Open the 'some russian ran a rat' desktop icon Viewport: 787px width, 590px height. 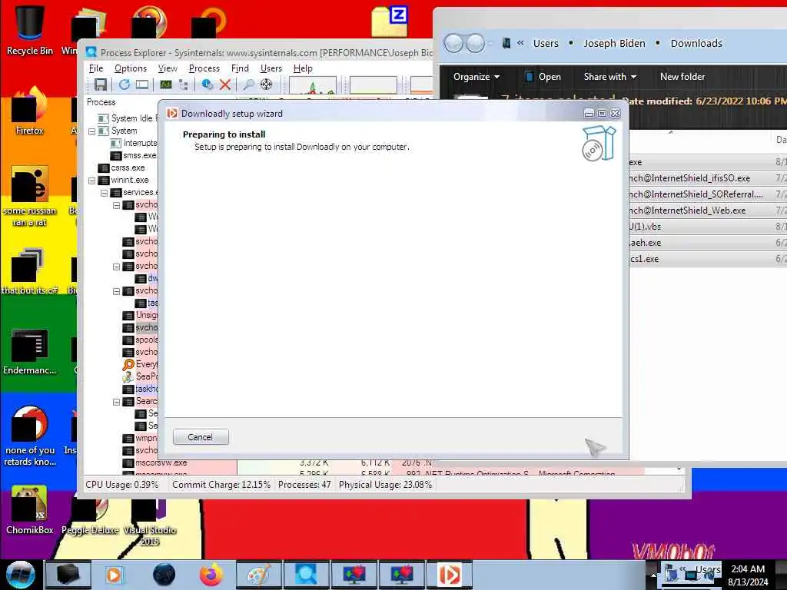tap(30, 196)
